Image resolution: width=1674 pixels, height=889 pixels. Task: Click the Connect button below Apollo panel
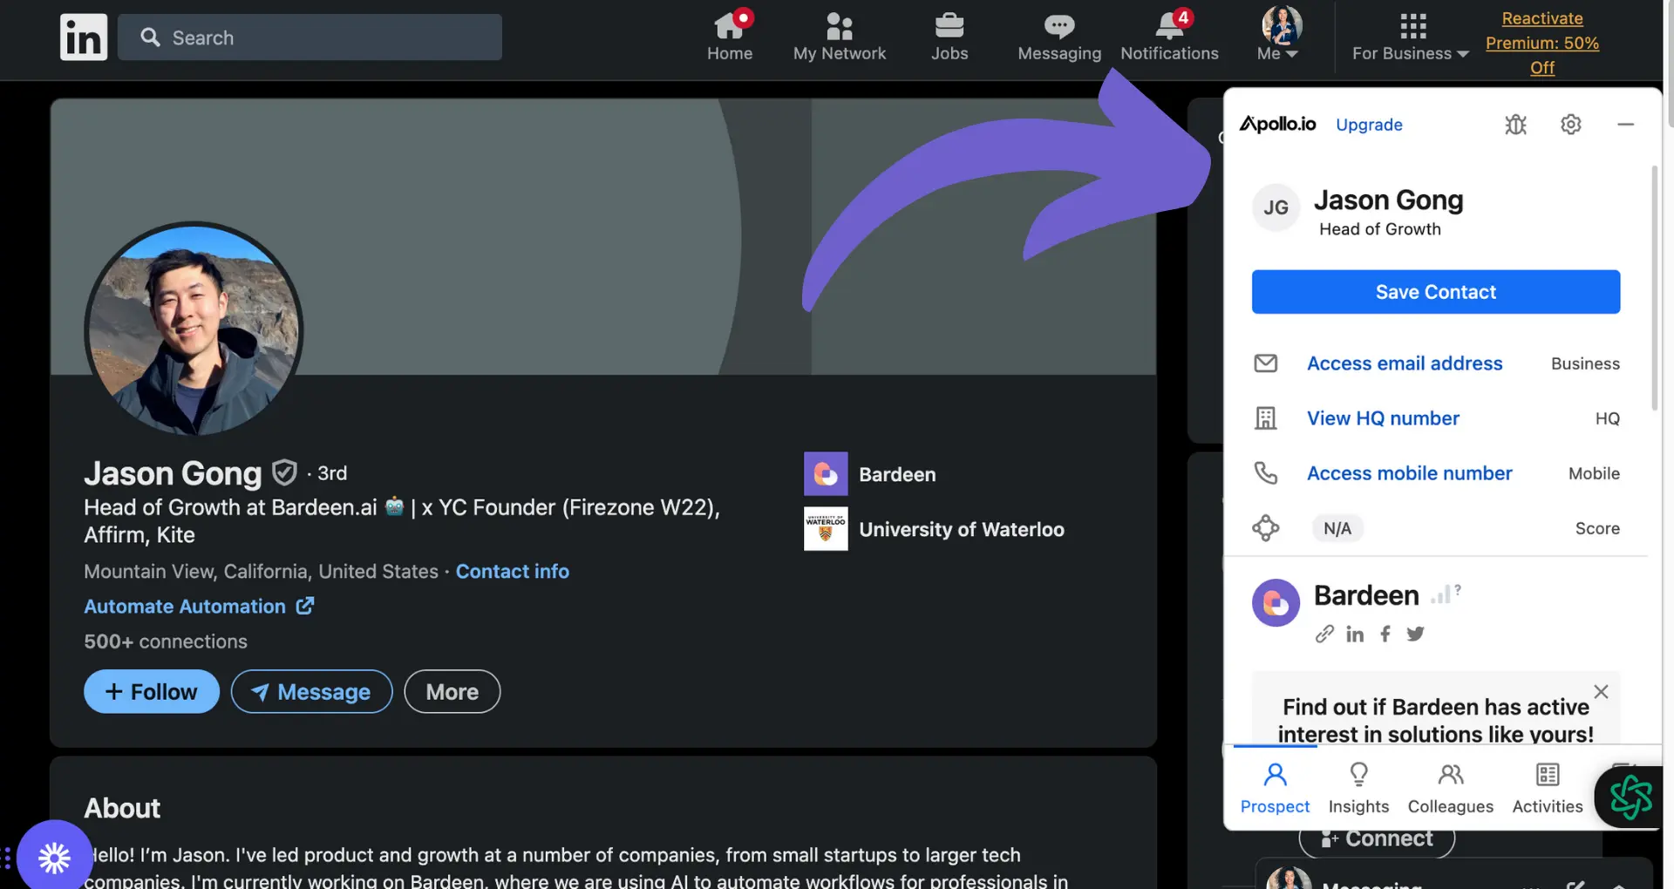[1377, 838]
